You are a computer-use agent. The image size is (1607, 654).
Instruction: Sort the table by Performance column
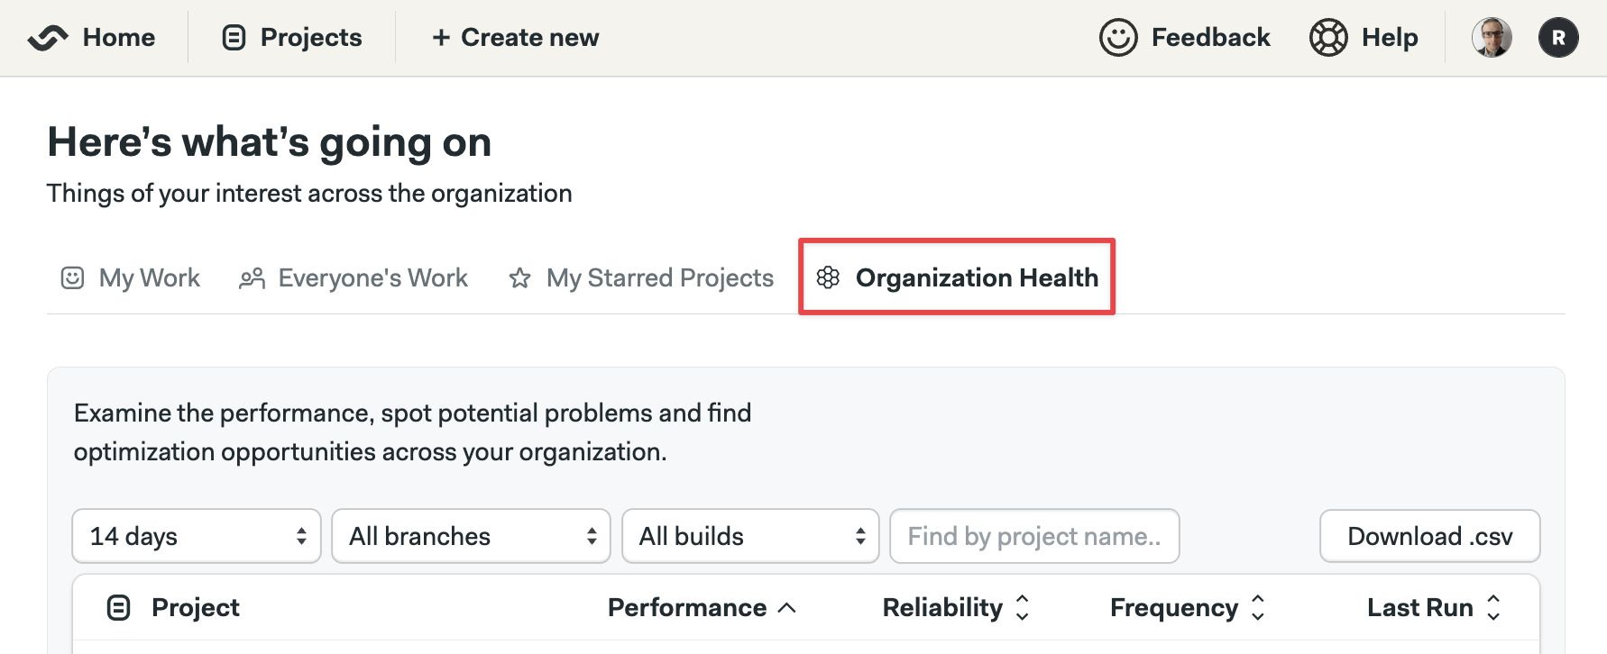point(686,608)
